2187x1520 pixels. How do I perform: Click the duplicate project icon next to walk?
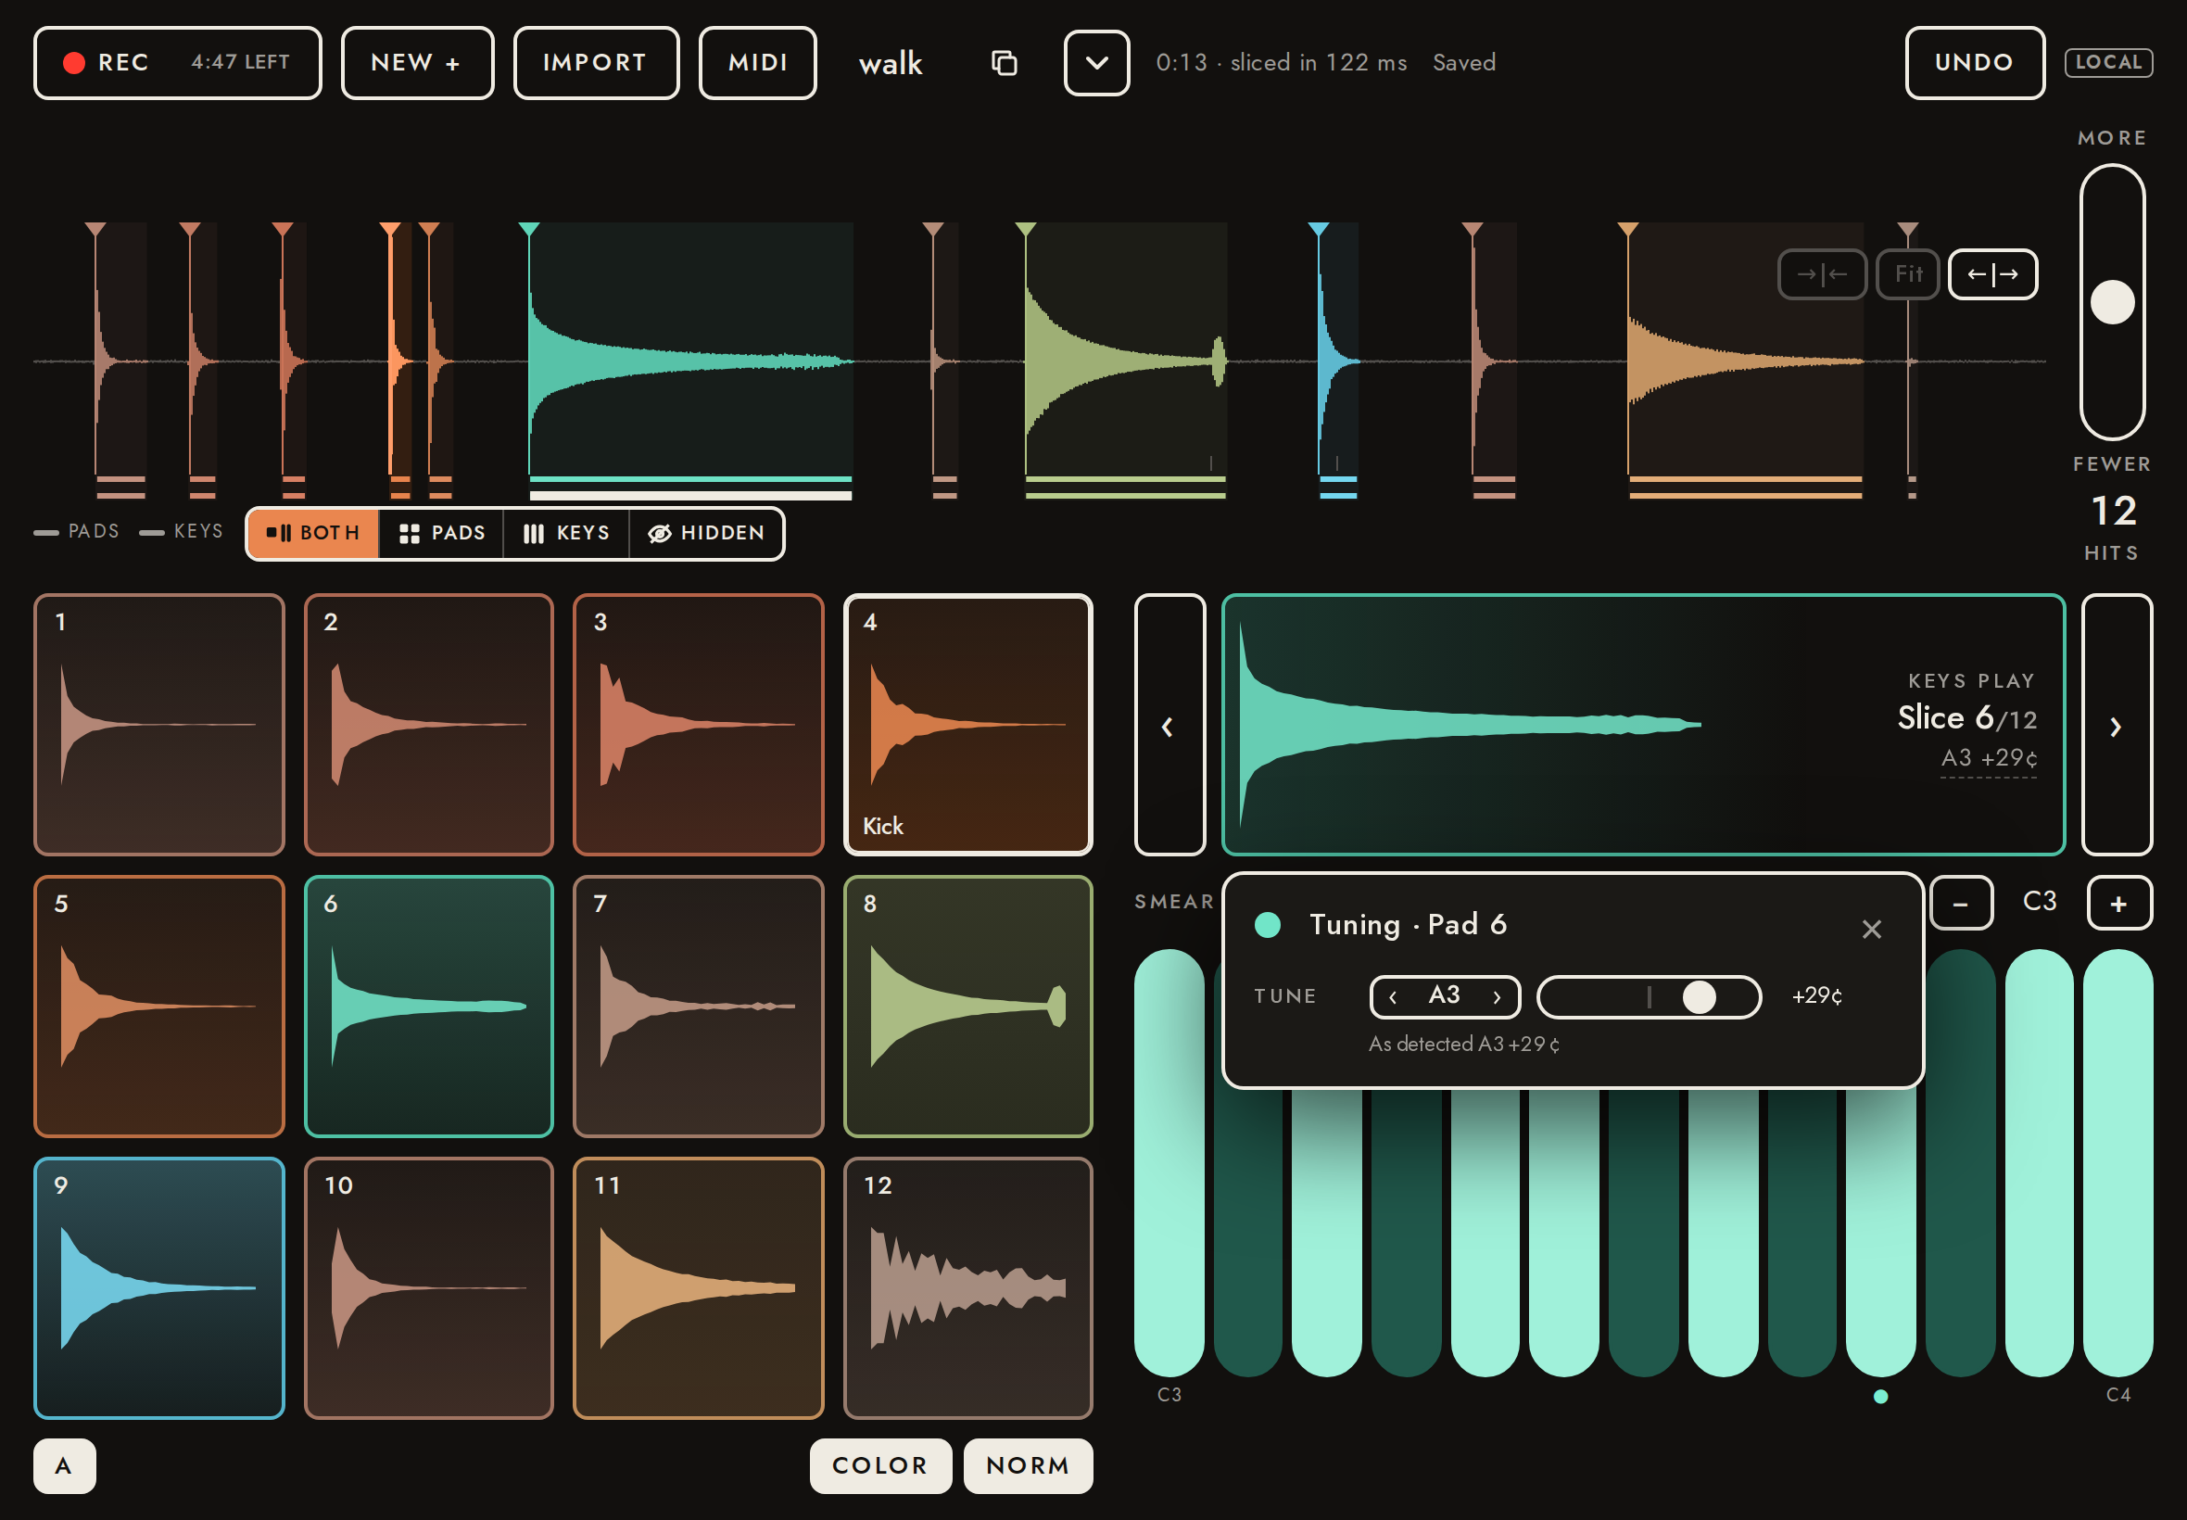tap(1004, 63)
